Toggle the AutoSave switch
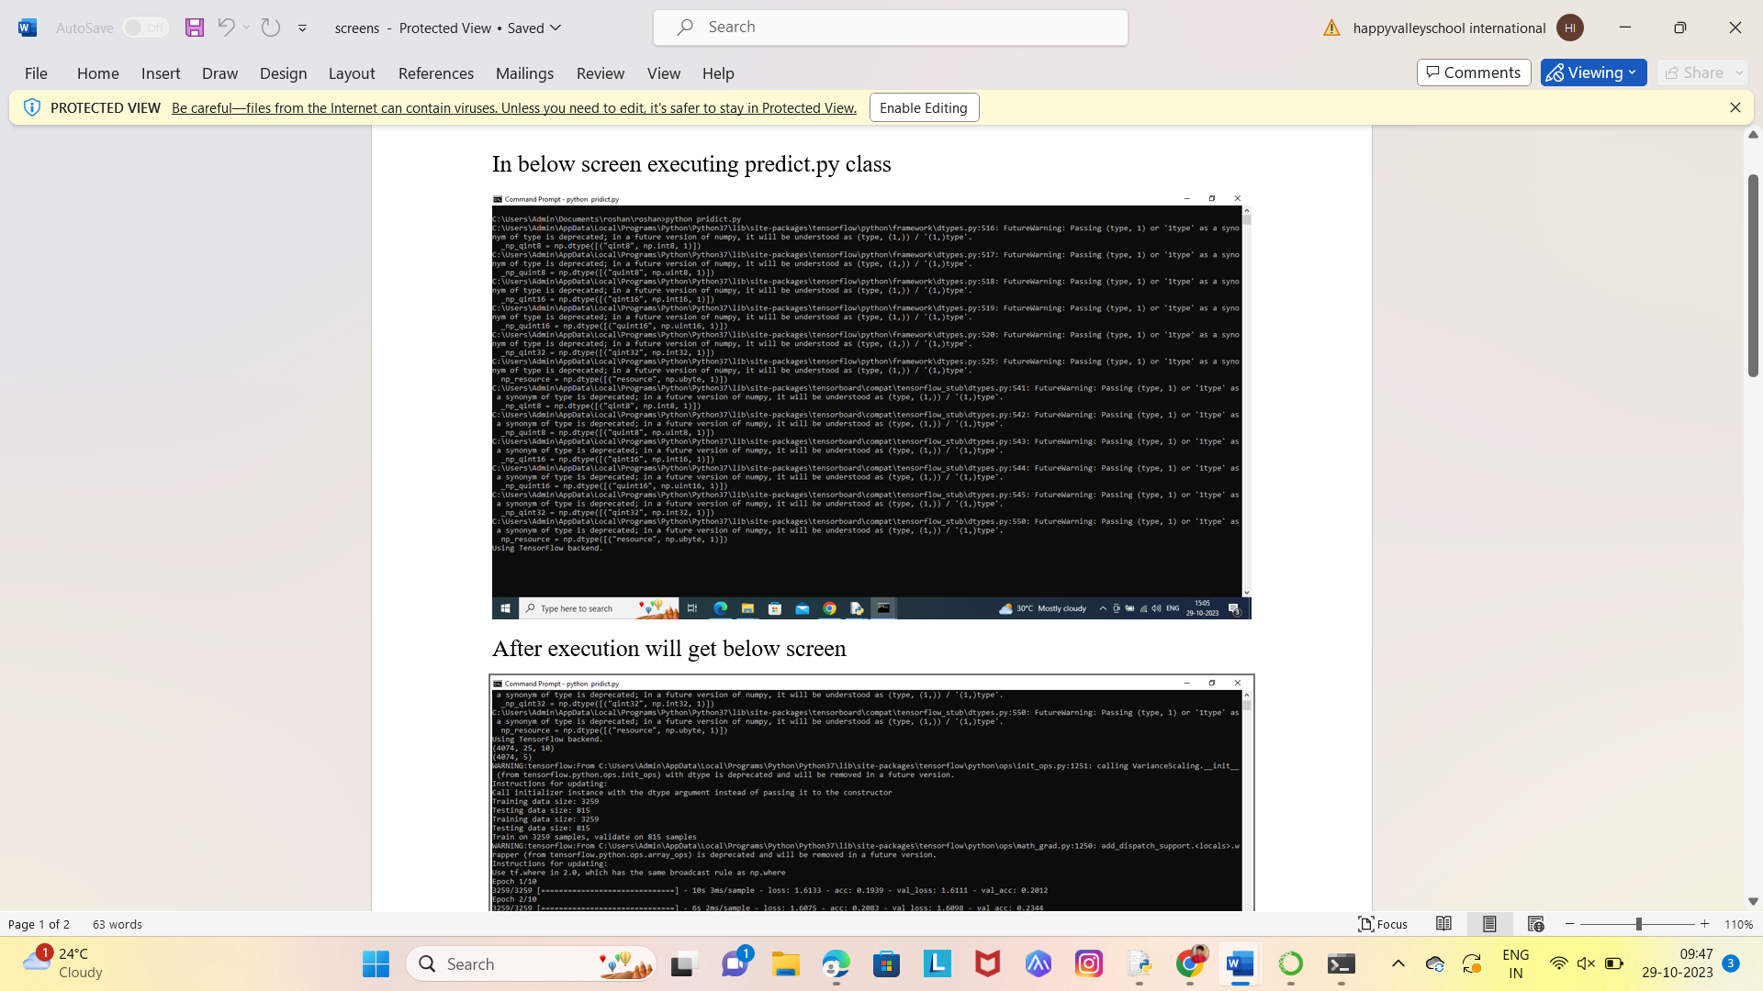 [145, 28]
